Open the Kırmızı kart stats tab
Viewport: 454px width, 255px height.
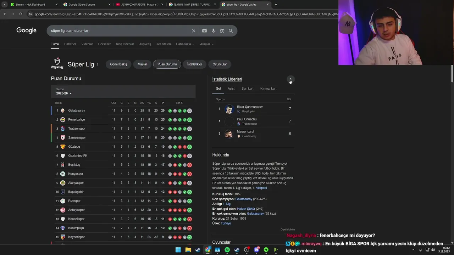[268, 89]
